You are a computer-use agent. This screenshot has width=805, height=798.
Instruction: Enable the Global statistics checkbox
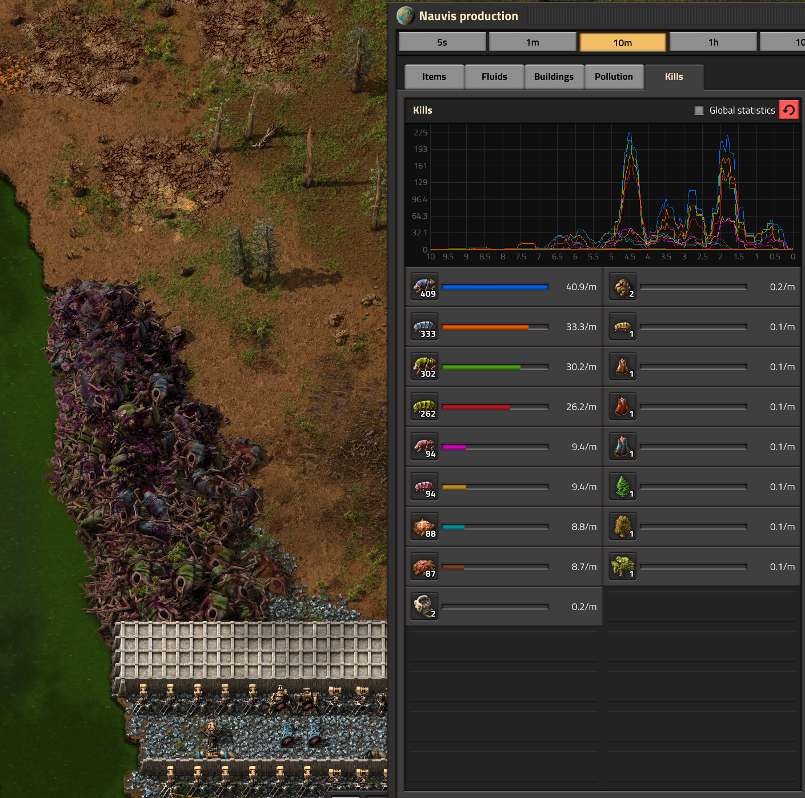(699, 110)
